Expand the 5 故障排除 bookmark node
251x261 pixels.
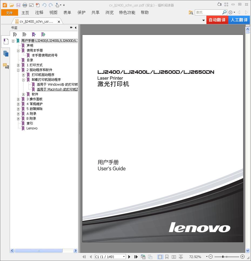coord(18,109)
